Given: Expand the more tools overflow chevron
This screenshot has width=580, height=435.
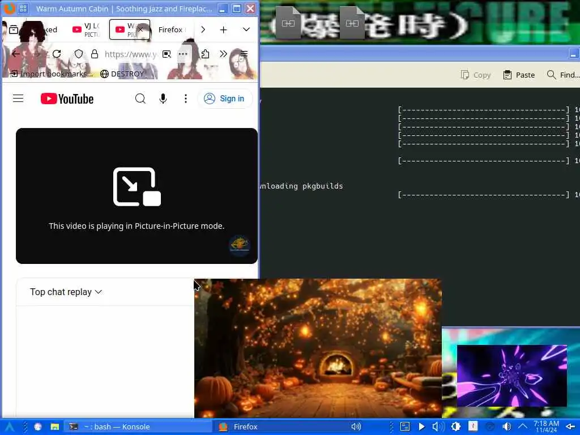Looking at the screenshot, I should 223,54.
